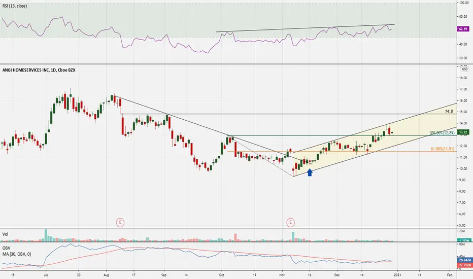Screen dimensions: 473x279
Task: Click the 18.00 price axis label
Action: (463, 78)
